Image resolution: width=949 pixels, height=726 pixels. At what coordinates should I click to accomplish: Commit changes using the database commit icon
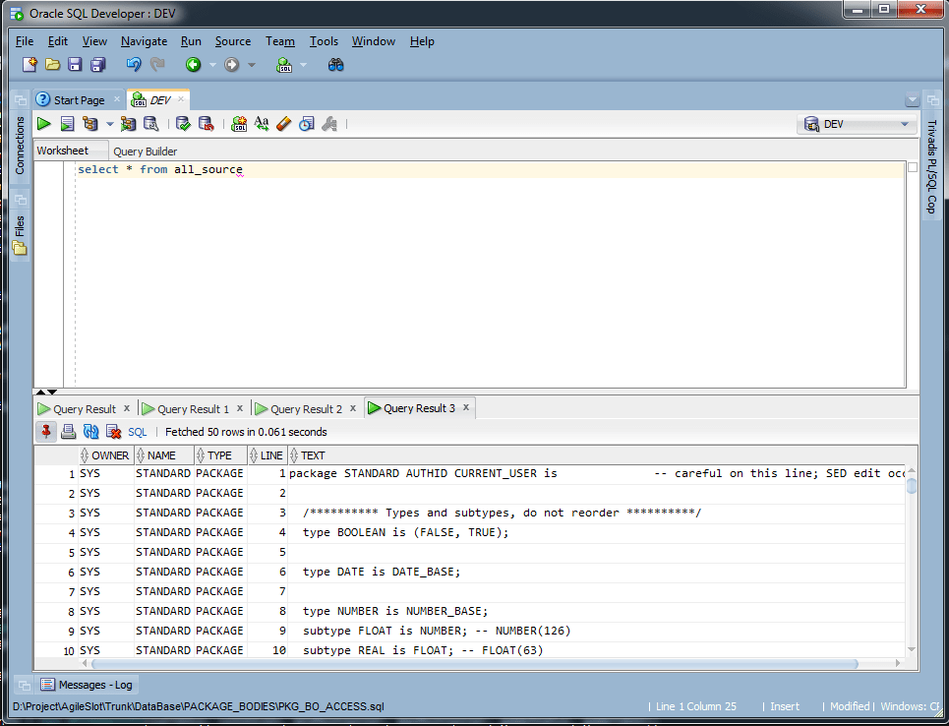183,123
